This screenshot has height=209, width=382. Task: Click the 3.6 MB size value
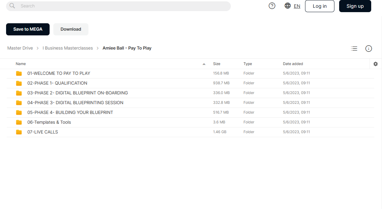tap(219, 122)
